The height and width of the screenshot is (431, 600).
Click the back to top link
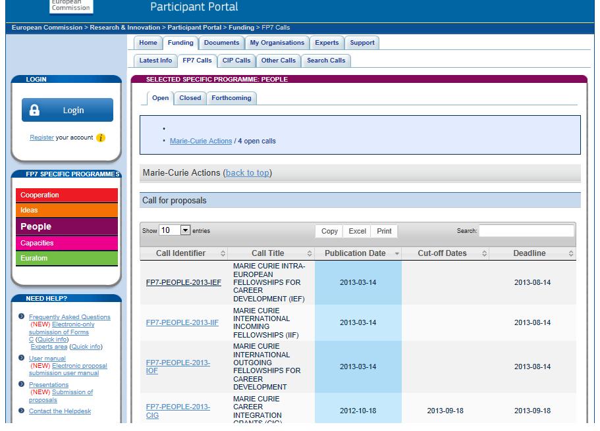click(247, 173)
